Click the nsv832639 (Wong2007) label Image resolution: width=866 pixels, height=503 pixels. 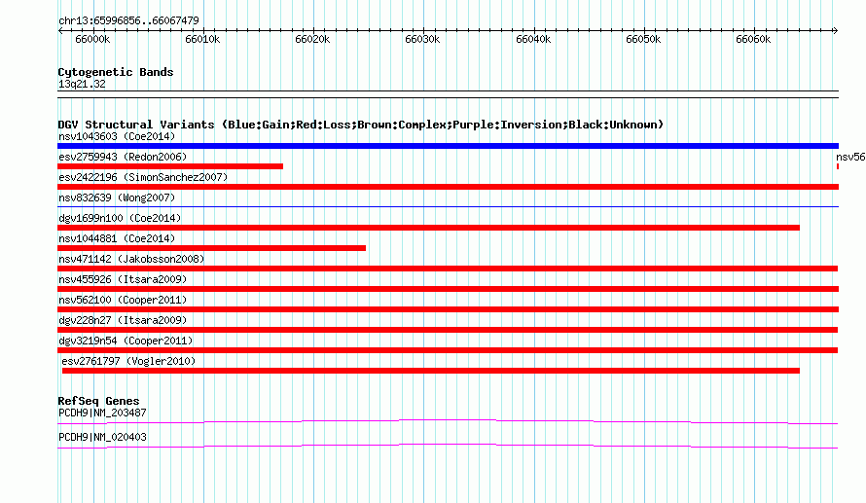pyautogui.click(x=117, y=198)
